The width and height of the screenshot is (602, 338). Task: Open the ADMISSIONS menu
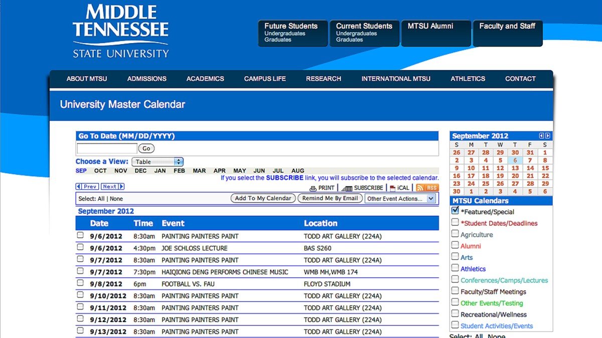(147, 79)
